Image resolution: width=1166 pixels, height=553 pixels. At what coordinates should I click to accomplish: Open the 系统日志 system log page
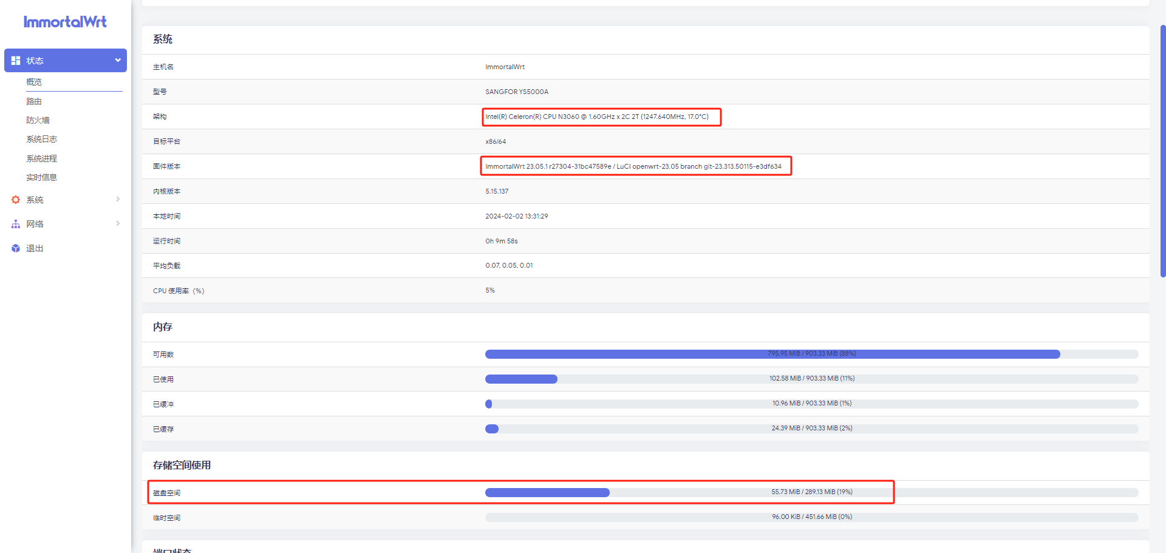41,139
